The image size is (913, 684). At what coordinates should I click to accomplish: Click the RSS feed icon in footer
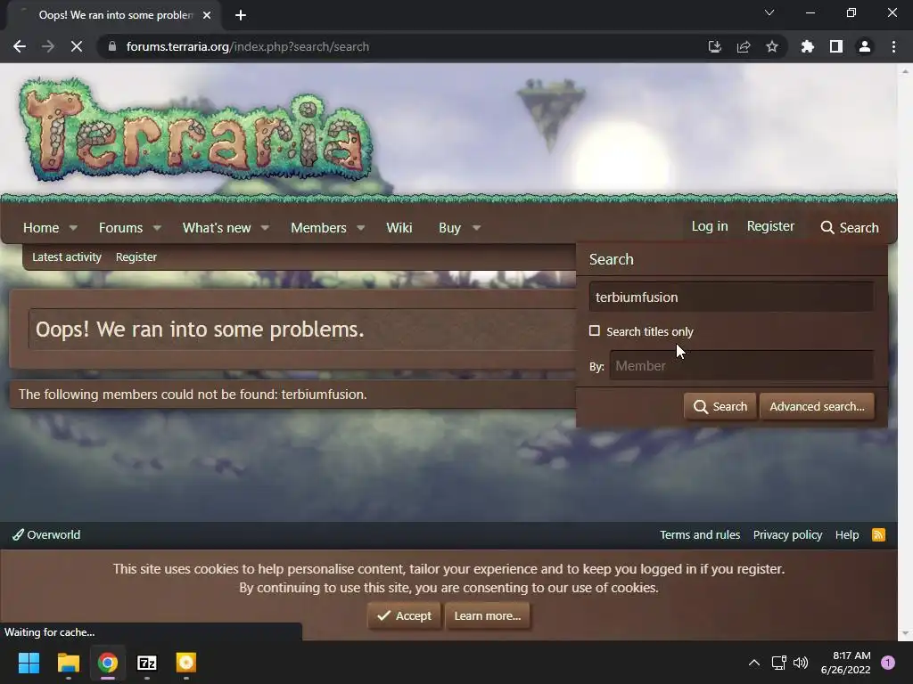point(878,534)
